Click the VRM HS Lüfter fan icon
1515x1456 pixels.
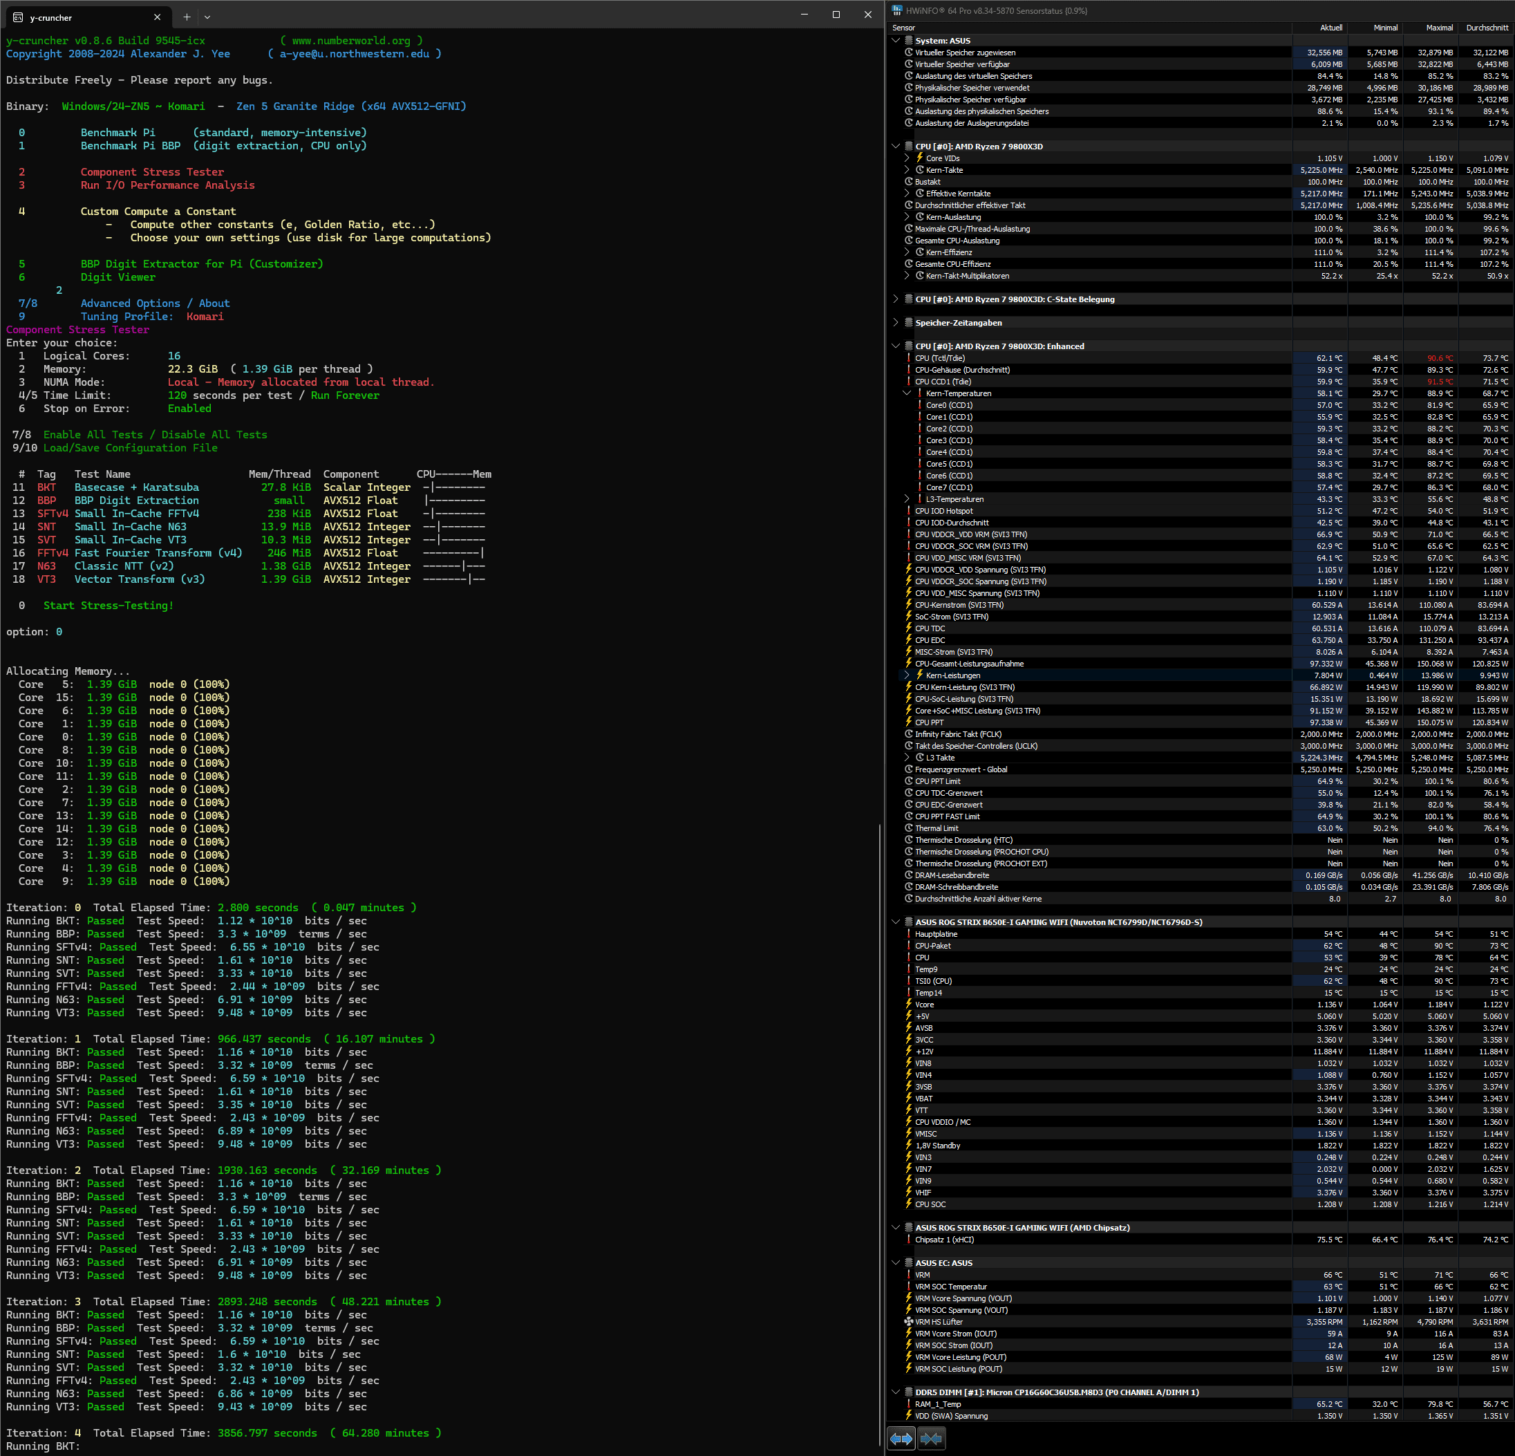click(x=909, y=1321)
